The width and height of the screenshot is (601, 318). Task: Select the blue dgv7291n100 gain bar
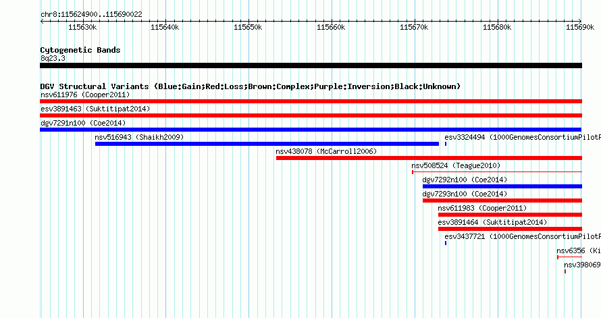[311, 130]
